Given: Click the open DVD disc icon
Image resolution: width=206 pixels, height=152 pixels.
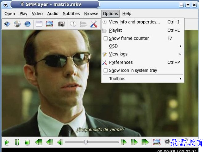Looking at the screenshot, I should click(17, 24).
